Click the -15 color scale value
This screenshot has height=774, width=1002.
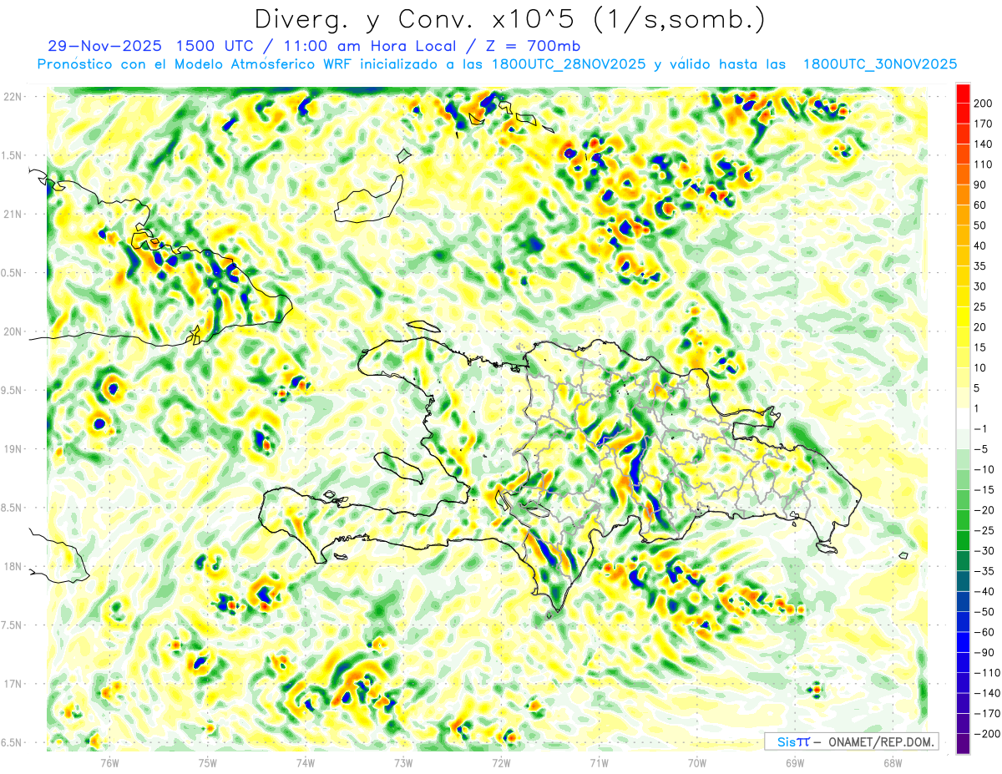[x=984, y=490]
